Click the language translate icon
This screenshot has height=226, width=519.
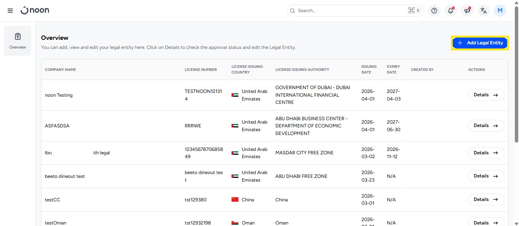point(483,11)
